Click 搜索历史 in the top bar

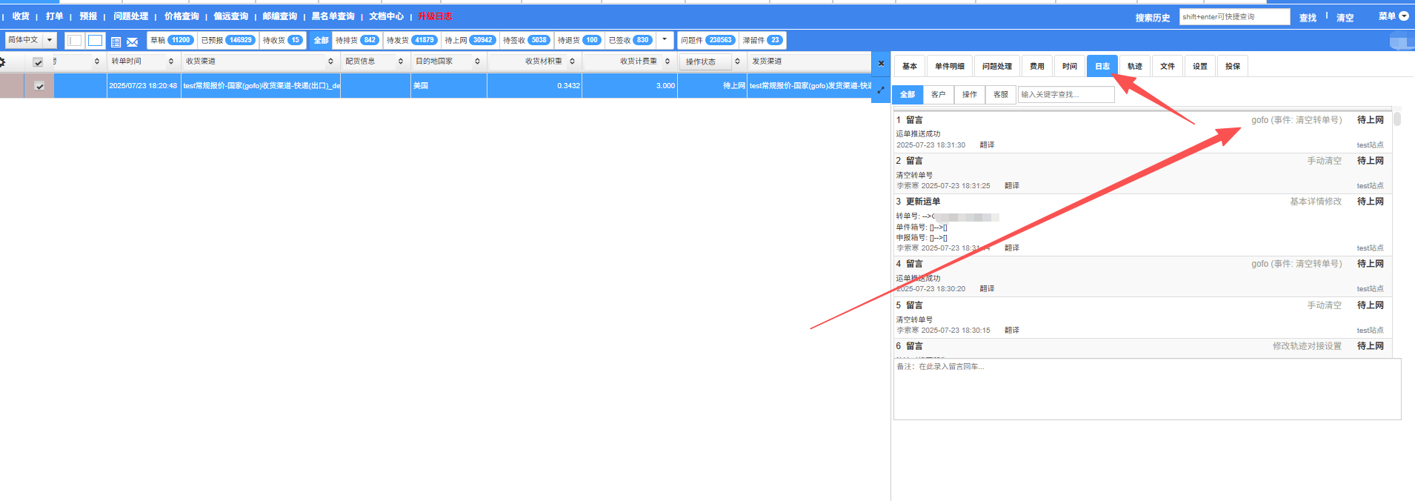pyautogui.click(x=1153, y=18)
